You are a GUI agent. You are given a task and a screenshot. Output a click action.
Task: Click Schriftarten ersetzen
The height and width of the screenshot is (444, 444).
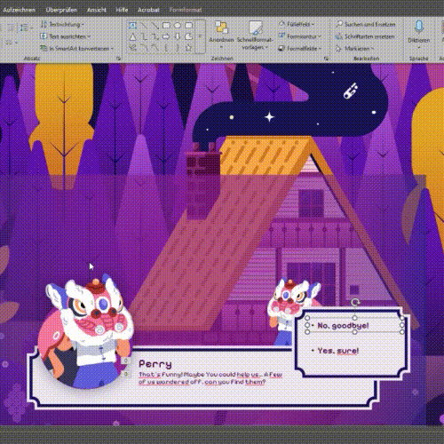[x=366, y=36]
